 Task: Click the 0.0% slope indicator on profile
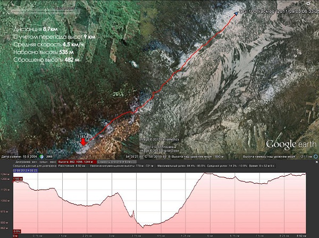tap(17, 231)
